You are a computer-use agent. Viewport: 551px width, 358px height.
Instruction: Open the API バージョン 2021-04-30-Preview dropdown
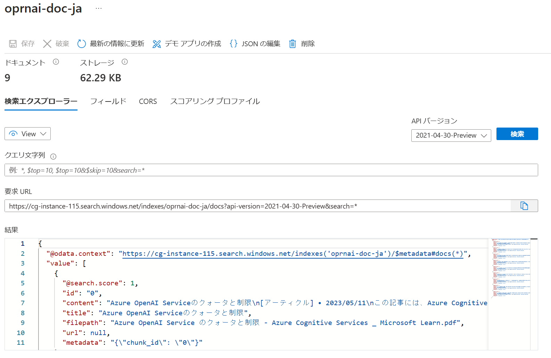coord(451,136)
